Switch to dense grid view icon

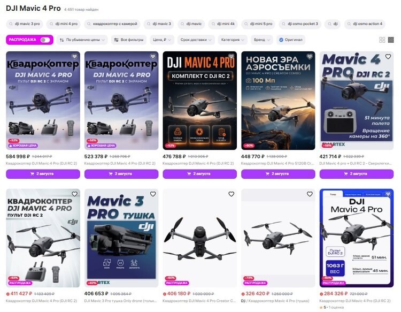tap(391, 40)
